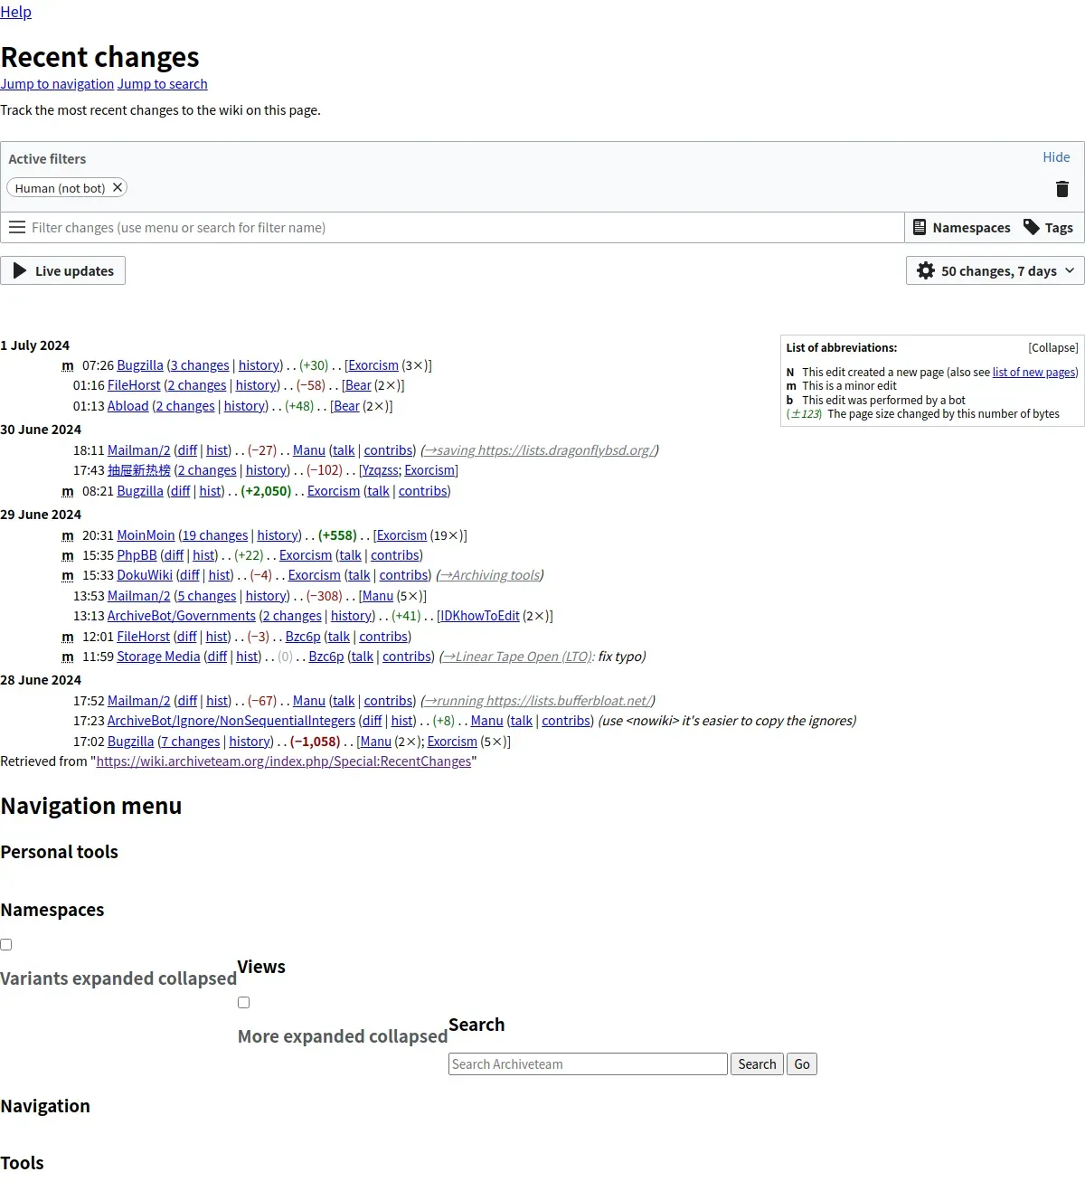Image resolution: width=1085 pixels, height=1191 pixels.
Task: Open the list of new pages link
Action: point(1033,373)
